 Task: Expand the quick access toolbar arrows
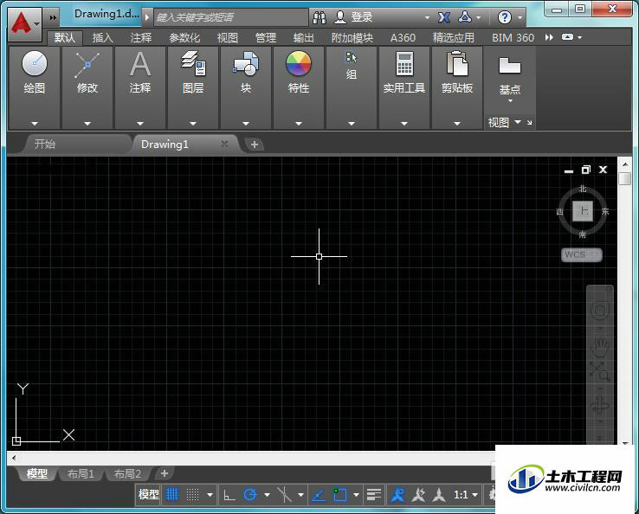click(53, 17)
